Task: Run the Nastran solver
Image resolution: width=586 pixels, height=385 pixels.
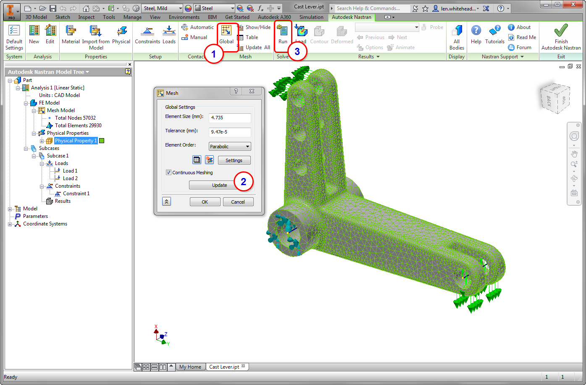Action: (283, 34)
